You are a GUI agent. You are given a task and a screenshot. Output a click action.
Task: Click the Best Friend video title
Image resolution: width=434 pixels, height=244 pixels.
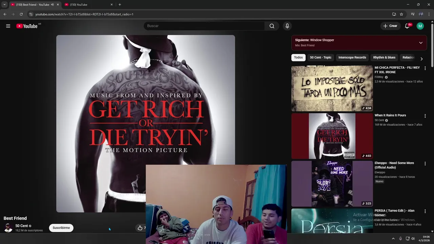click(x=15, y=218)
